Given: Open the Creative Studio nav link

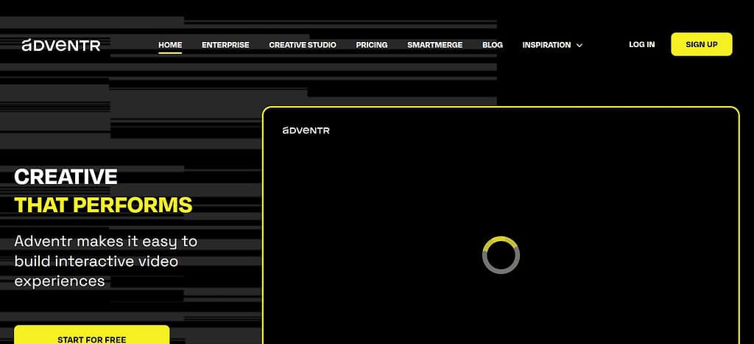Looking at the screenshot, I should tap(303, 45).
